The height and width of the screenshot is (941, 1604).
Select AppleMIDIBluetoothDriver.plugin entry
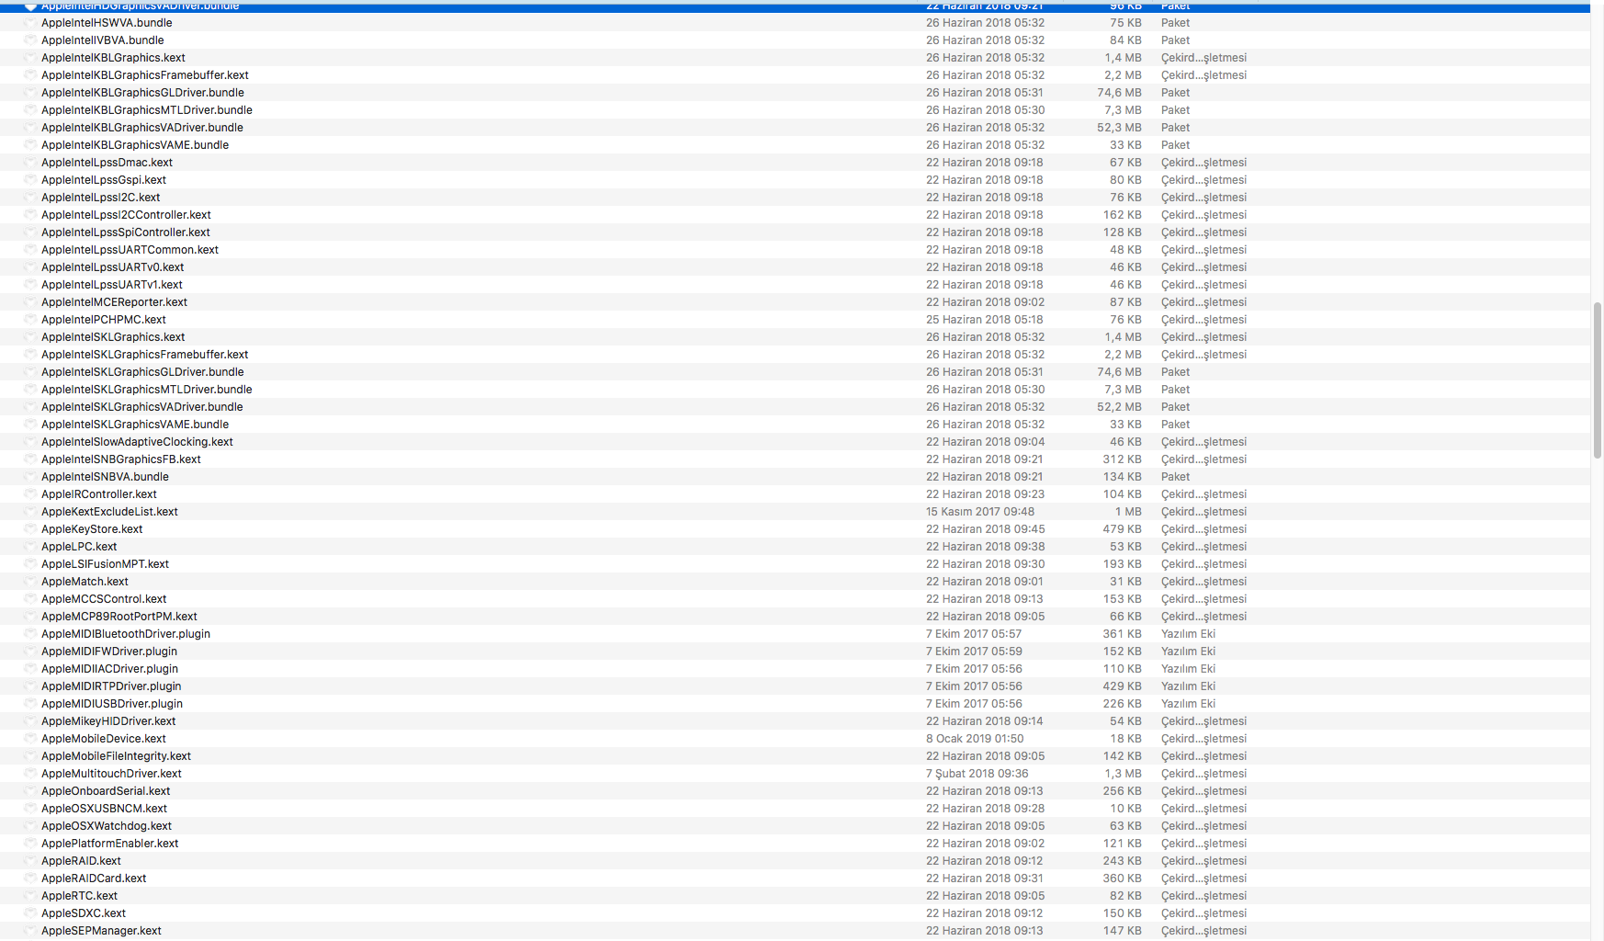pos(126,634)
